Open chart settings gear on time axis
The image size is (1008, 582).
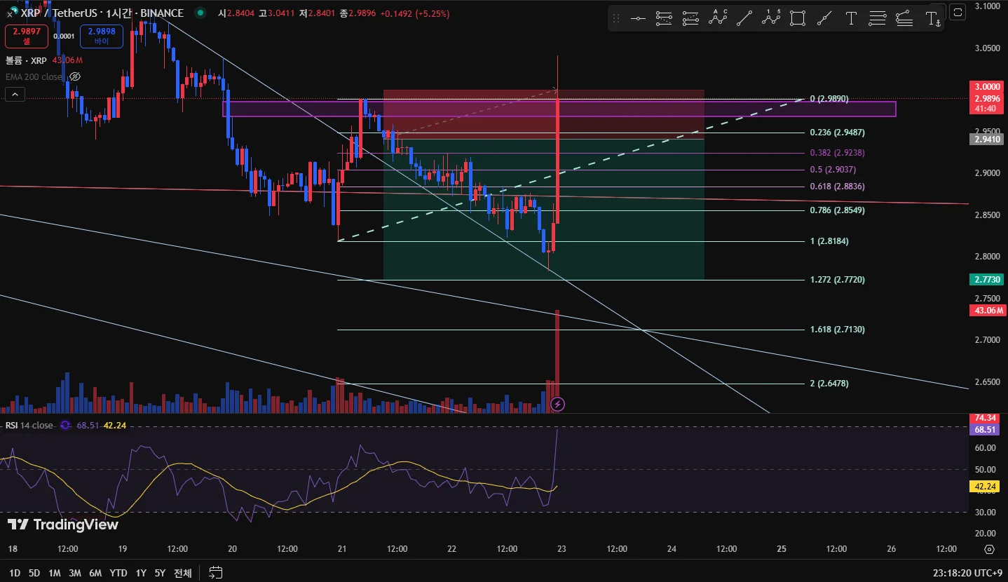click(x=989, y=549)
